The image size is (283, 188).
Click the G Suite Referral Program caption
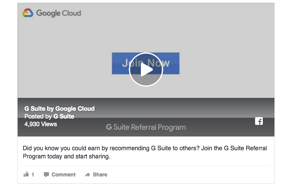point(146,127)
